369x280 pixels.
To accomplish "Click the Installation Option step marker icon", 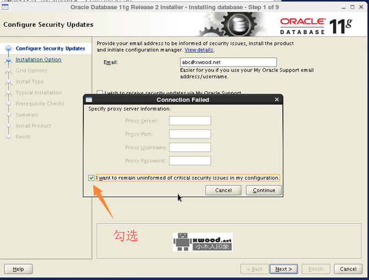I will 8,60.
